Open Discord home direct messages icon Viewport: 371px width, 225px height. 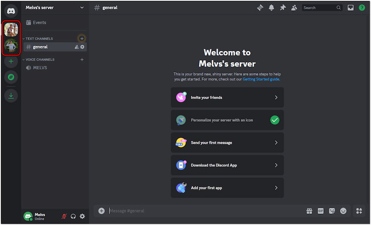click(x=11, y=10)
